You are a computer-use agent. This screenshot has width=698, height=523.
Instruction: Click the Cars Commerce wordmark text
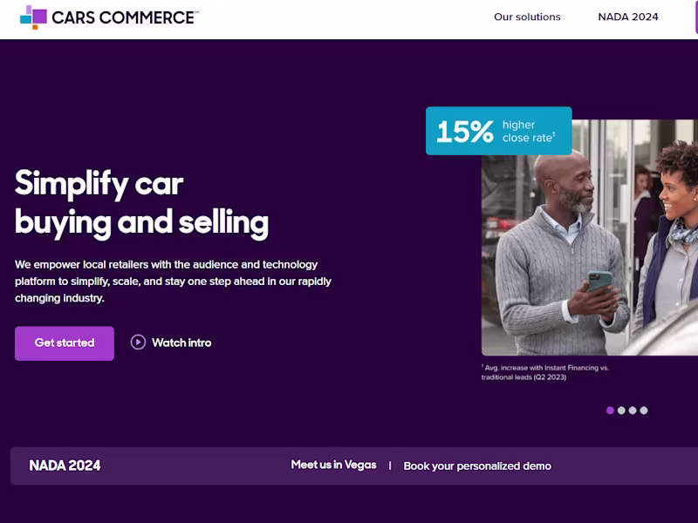(125, 17)
